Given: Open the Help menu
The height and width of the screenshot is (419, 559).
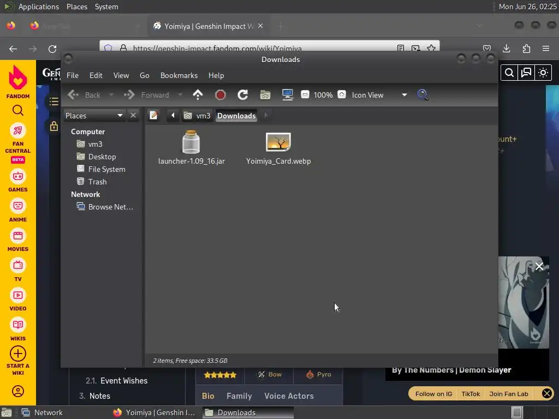Looking at the screenshot, I should click(x=216, y=75).
